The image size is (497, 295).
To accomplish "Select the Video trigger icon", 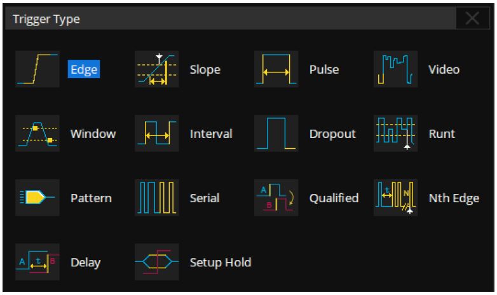I will coord(396,69).
